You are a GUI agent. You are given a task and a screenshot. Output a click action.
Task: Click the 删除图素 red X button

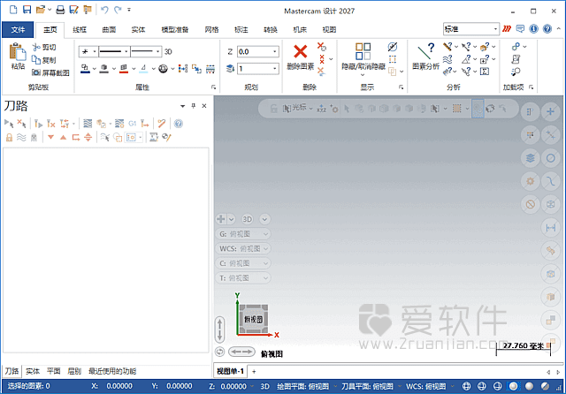(x=301, y=57)
